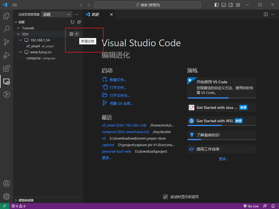Uncheck 启动时显示欢迎页 checkbox

[x=165, y=197]
